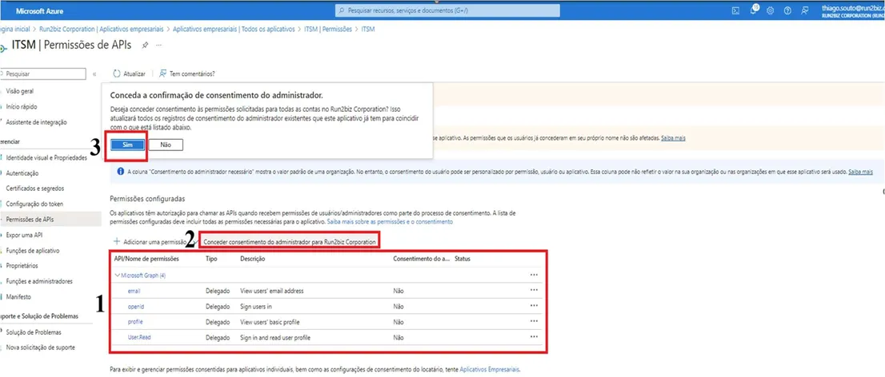Click the Tipo column header

click(x=212, y=259)
